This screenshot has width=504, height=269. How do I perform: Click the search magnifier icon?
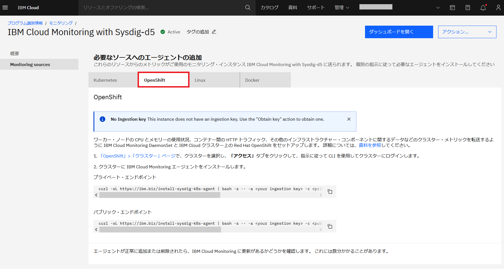(x=248, y=8)
